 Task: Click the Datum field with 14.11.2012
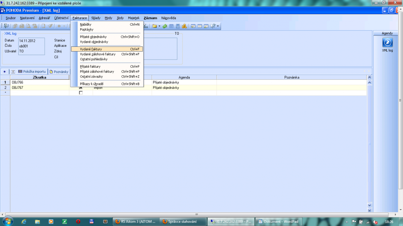[31, 41]
